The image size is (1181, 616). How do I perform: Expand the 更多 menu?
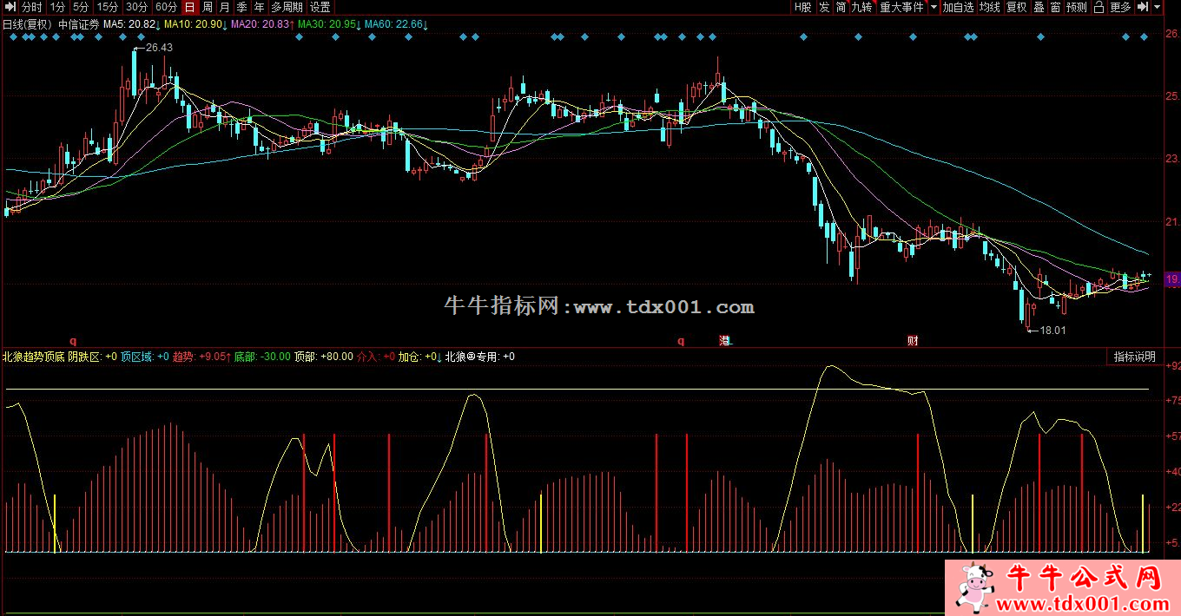click(1121, 7)
